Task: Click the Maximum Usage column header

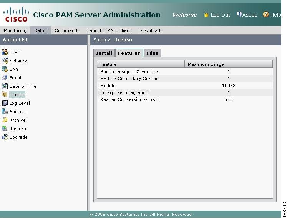Action: [x=229, y=64]
